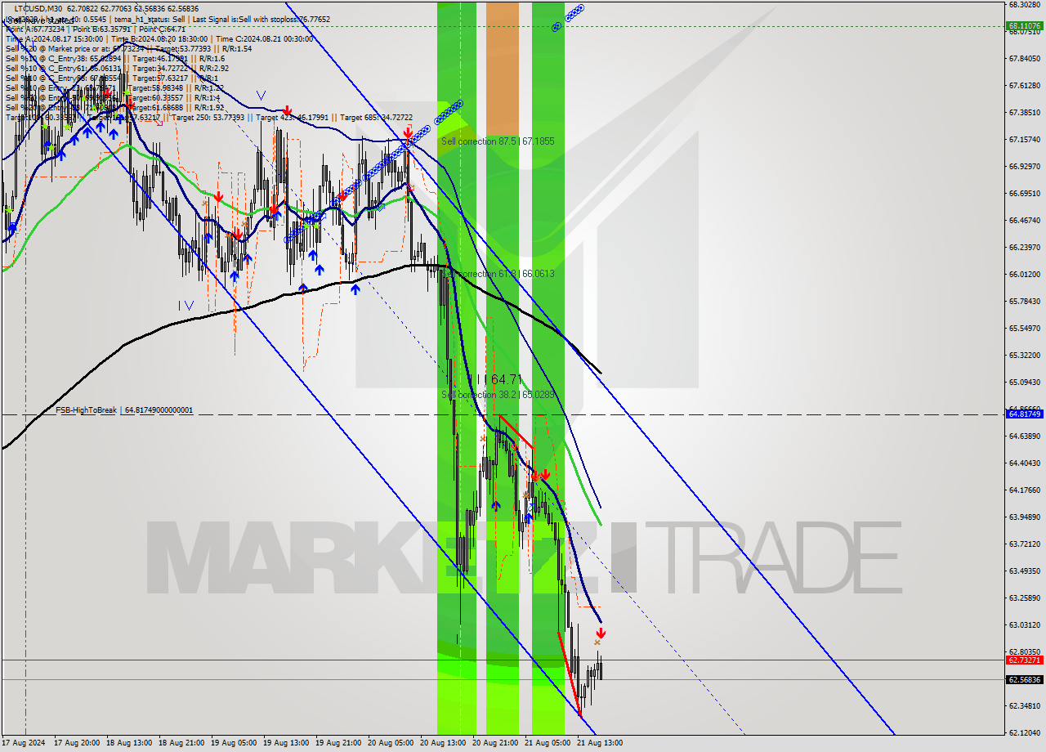Screen dimensions: 1046x752
Task: Click the '19 Aug 13:00' time label
Action: [x=286, y=743]
